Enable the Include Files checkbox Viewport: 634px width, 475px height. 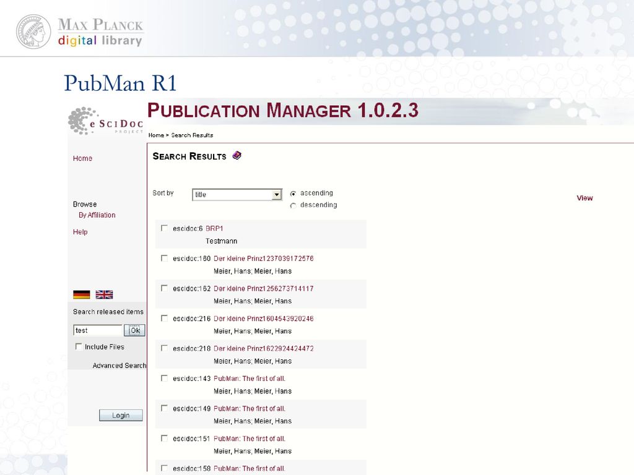79,346
